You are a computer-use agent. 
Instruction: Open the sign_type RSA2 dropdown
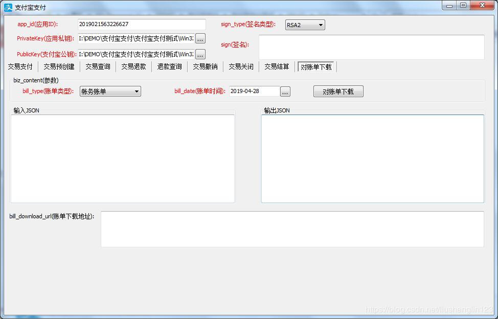coord(305,25)
